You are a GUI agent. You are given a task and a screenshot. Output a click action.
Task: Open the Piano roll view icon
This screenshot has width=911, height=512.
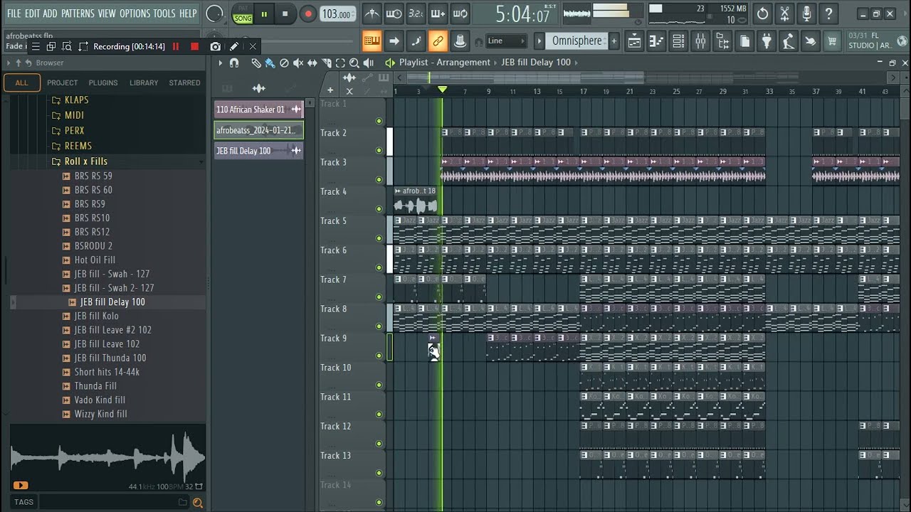[656, 41]
